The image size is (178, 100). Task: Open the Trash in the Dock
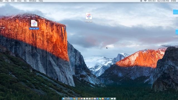pos(115,99)
